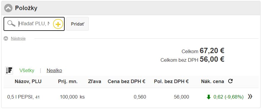Click the Zľava column header
This screenshot has height=111, width=263.
95,82
